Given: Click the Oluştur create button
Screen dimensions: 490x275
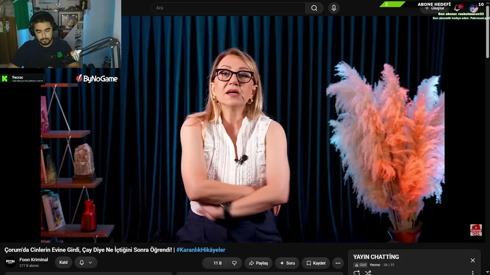Looking at the screenshot, I should click(434, 8).
